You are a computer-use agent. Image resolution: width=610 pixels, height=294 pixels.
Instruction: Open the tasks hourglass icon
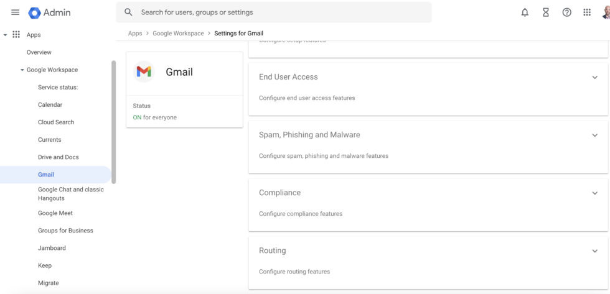point(546,12)
